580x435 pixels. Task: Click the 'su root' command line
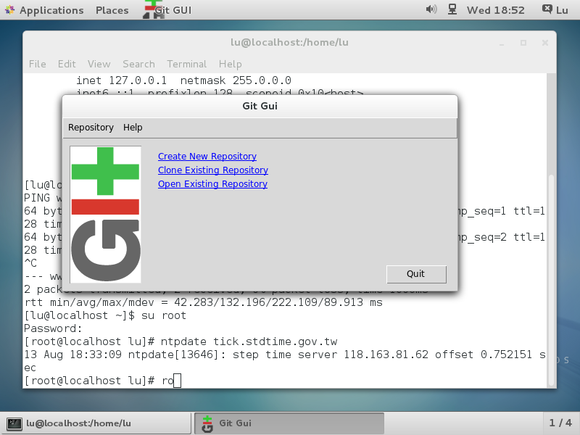[105, 315]
